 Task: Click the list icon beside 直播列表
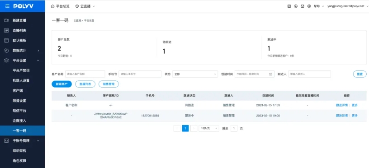(7, 31)
